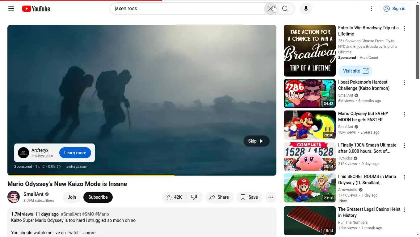Open the Broadway Trip ad thumbnail
The height and width of the screenshot is (237, 420).
pos(310,51)
